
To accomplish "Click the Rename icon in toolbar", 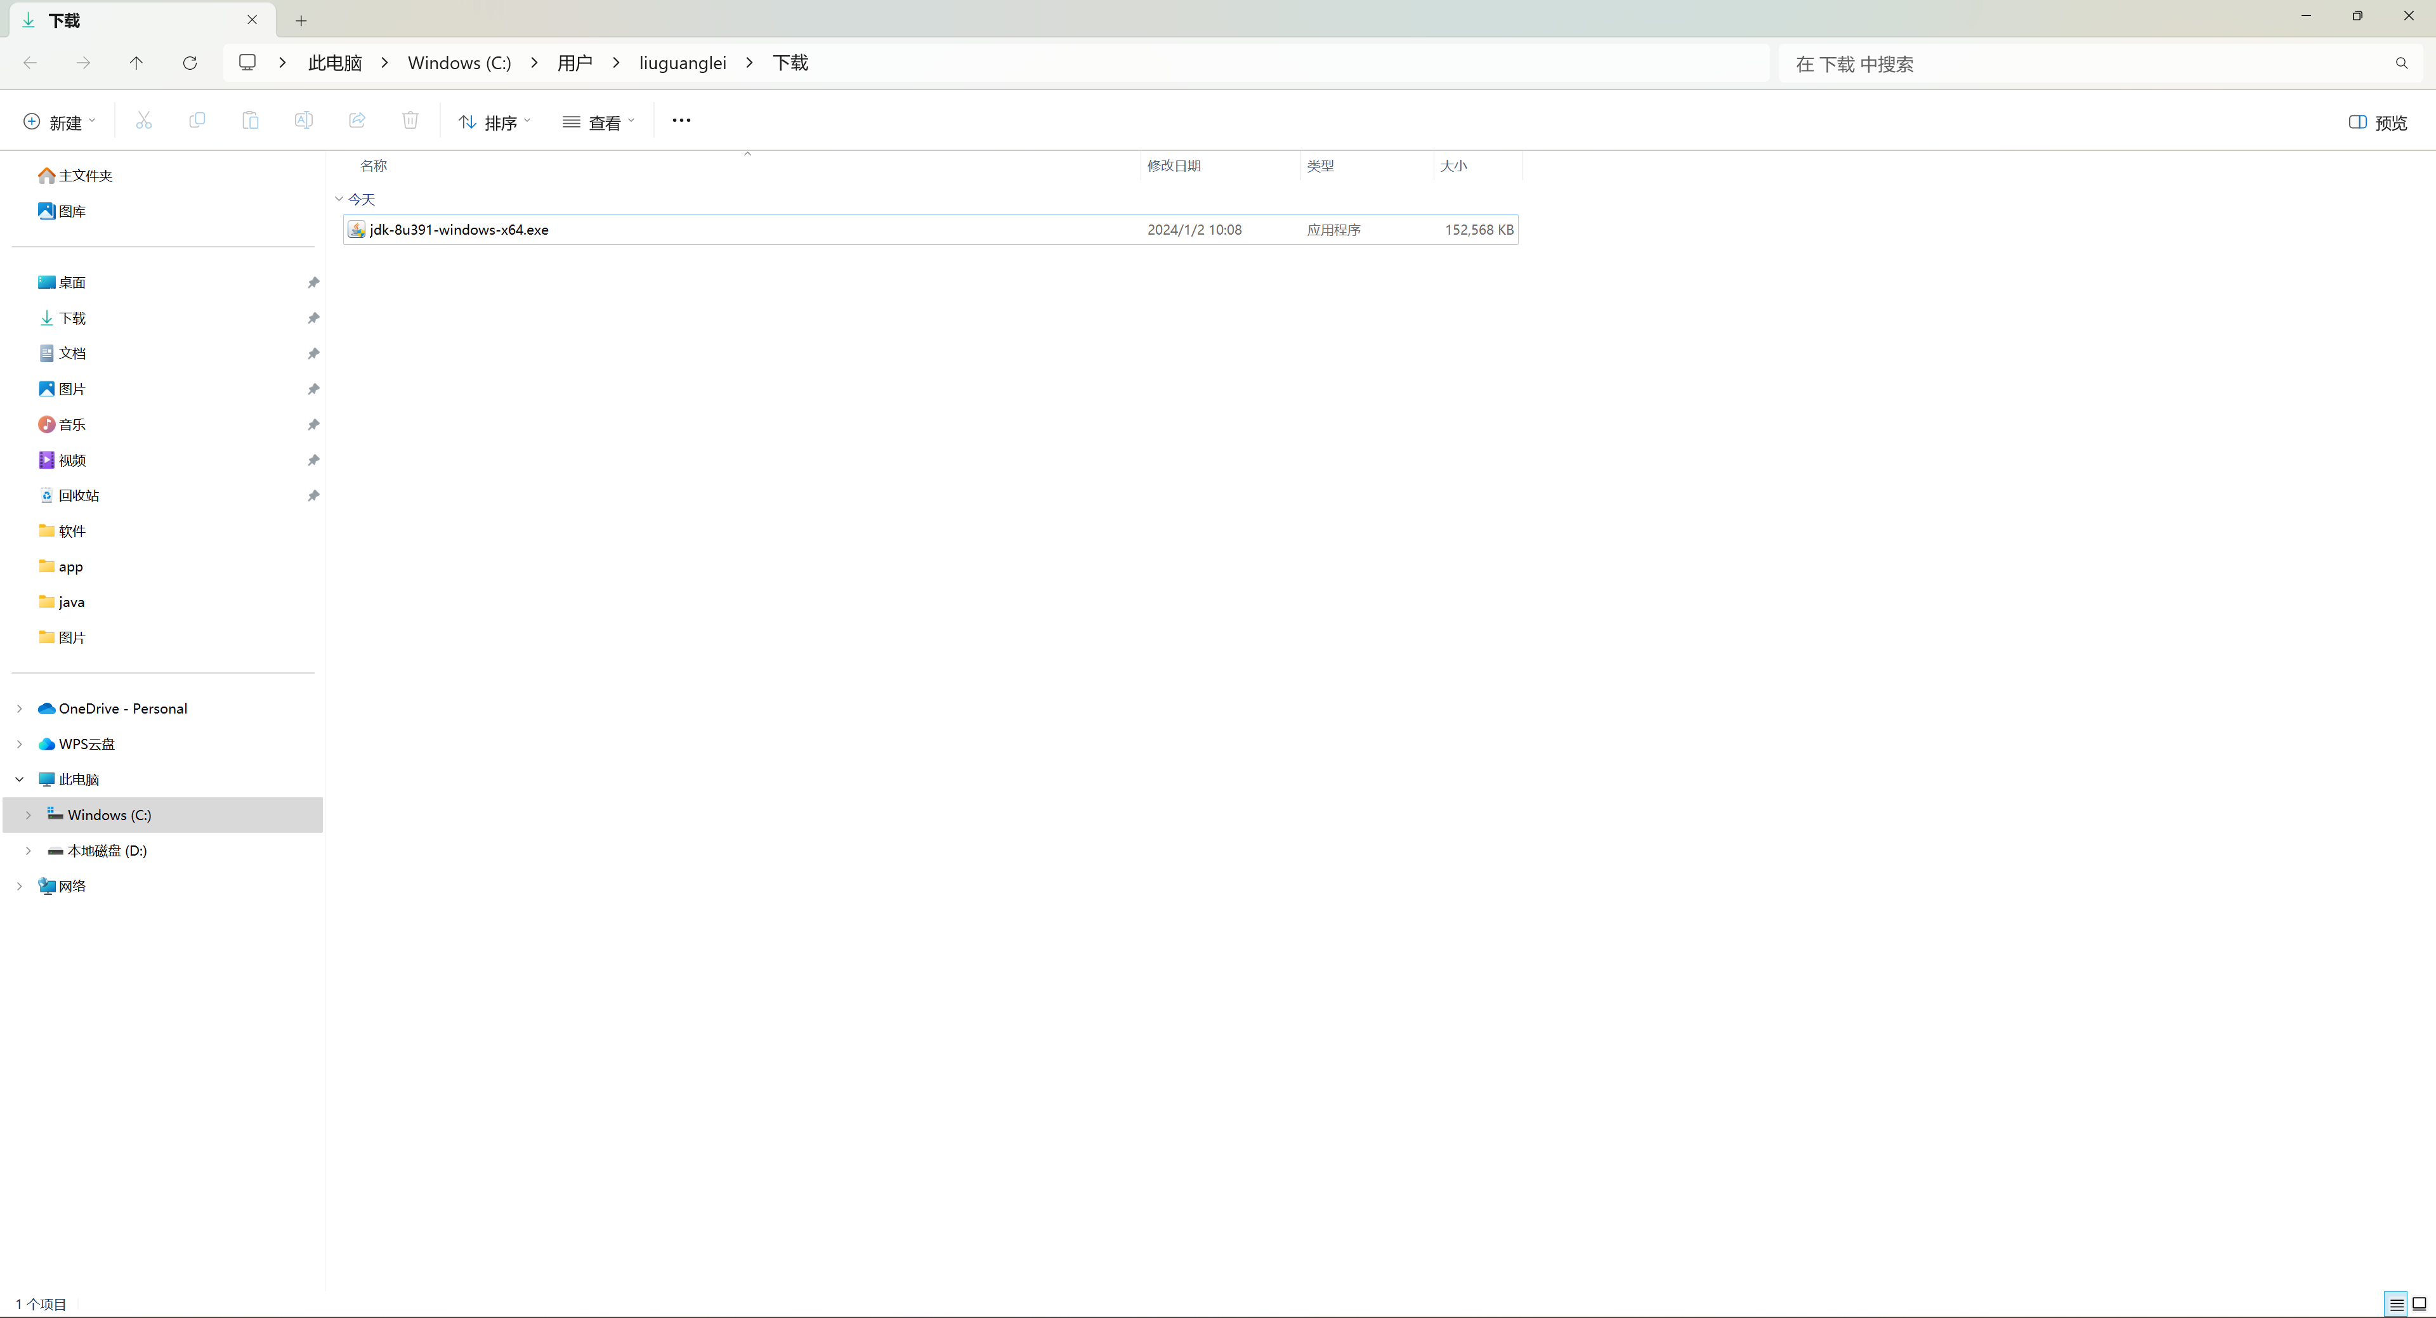I will (x=304, y=121).
